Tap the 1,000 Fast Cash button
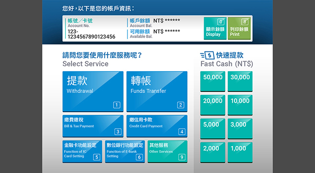Screen dimensions: 315x173 240,152
